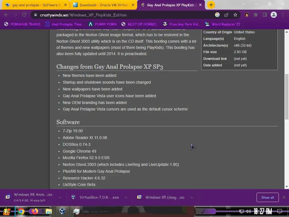This screenshot has width=289, height=217.
Task: Expand options for Windows 95 iso download
Action: tap(192, 198)
